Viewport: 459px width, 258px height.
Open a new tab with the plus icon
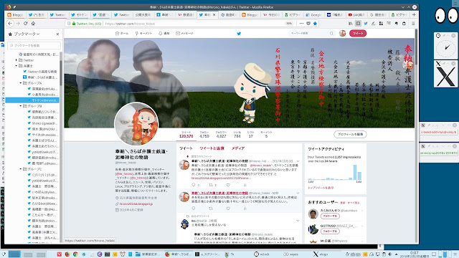click(414, 14)
